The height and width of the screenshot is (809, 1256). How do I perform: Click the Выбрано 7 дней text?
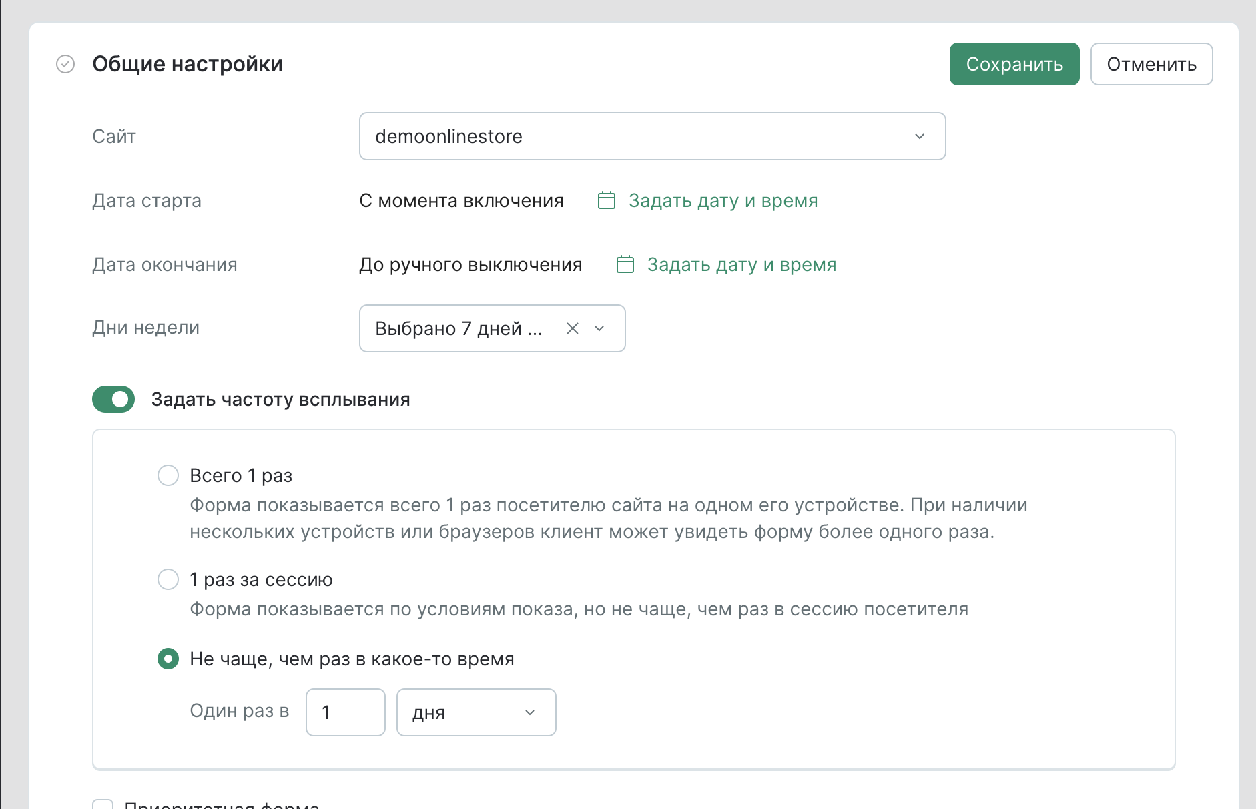458,328
